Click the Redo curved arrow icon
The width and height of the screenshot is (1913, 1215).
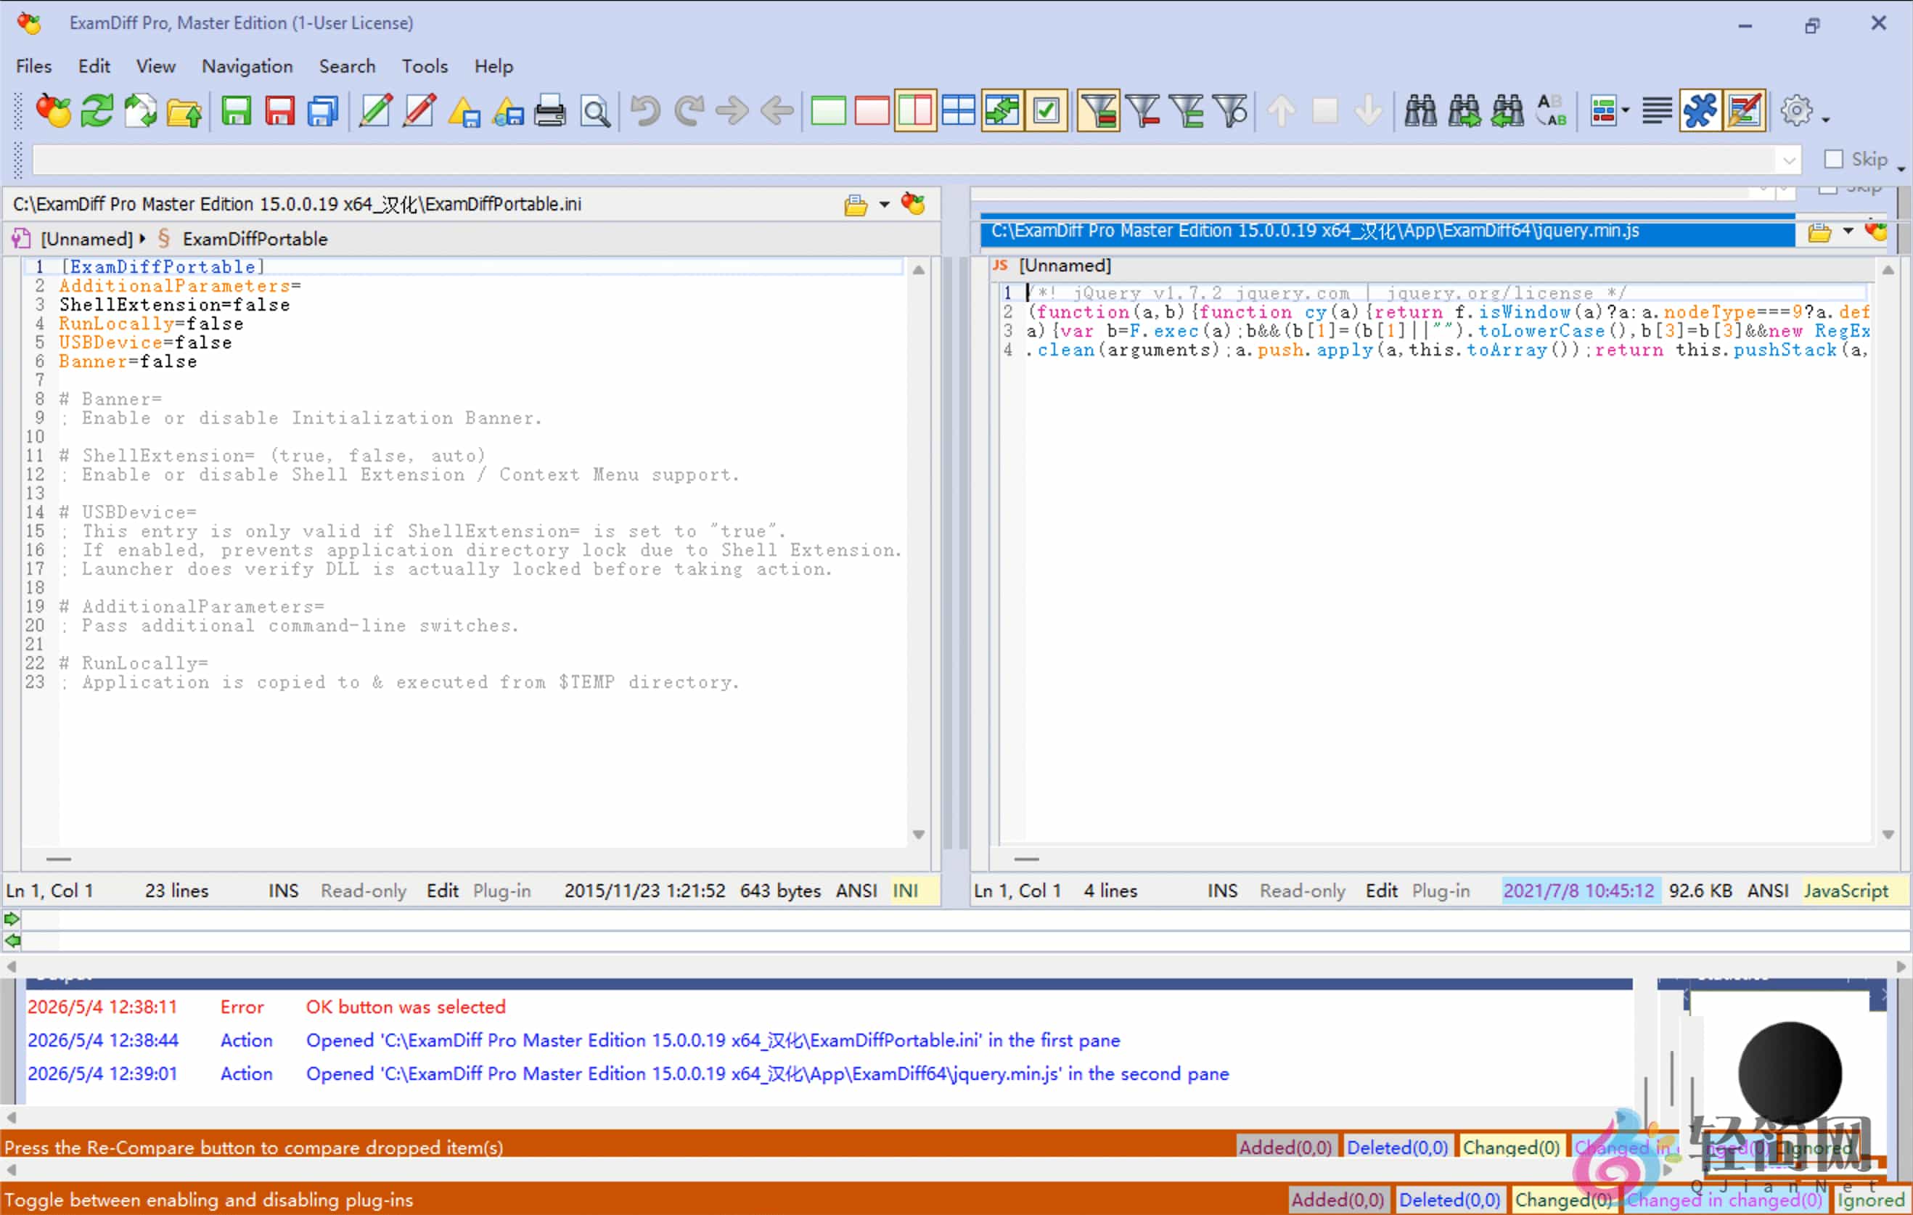pyautogui.click(x=689, y=111)
